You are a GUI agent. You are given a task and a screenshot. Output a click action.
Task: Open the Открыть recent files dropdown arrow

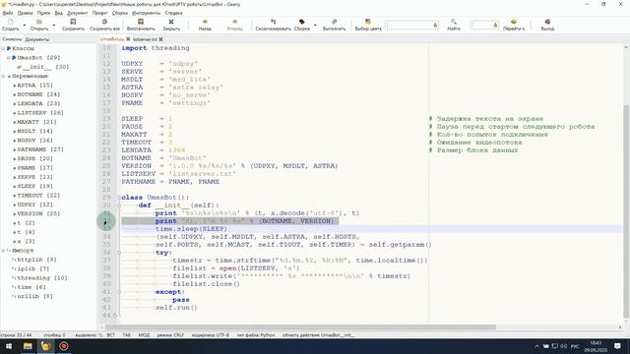tap(54, 25)
